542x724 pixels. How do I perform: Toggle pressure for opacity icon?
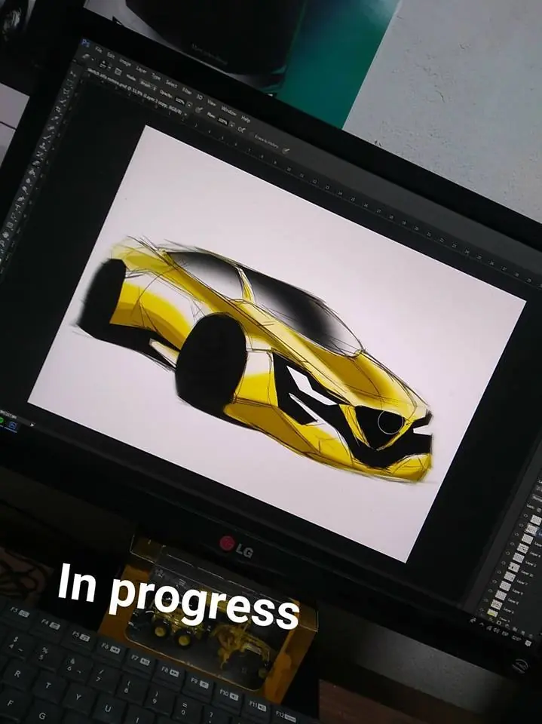[198, 109]
